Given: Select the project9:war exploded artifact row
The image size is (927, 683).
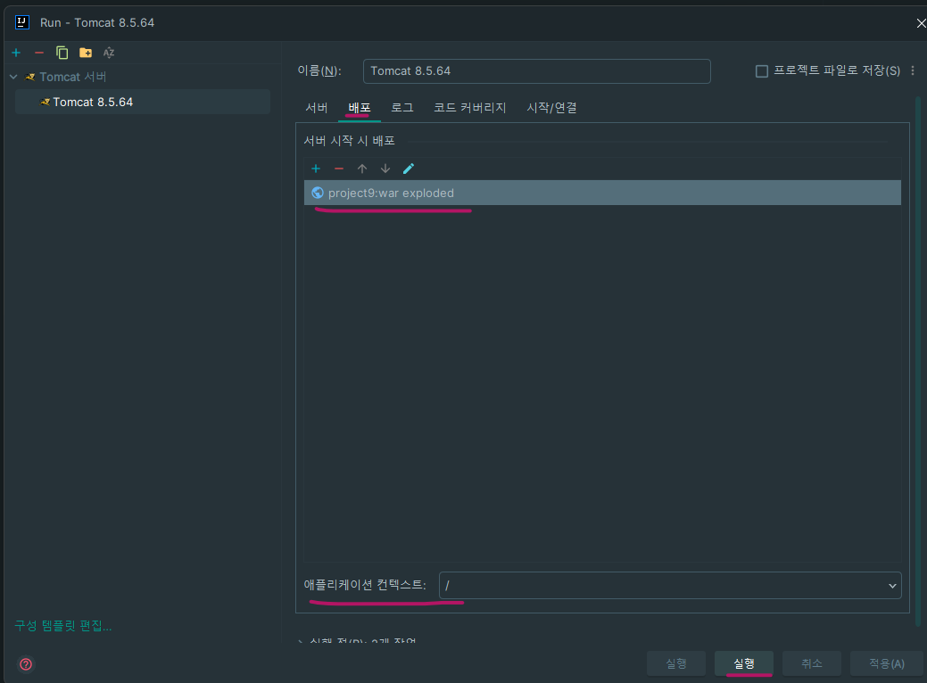Looking at the screenshot, I should [x=602, y=193].
